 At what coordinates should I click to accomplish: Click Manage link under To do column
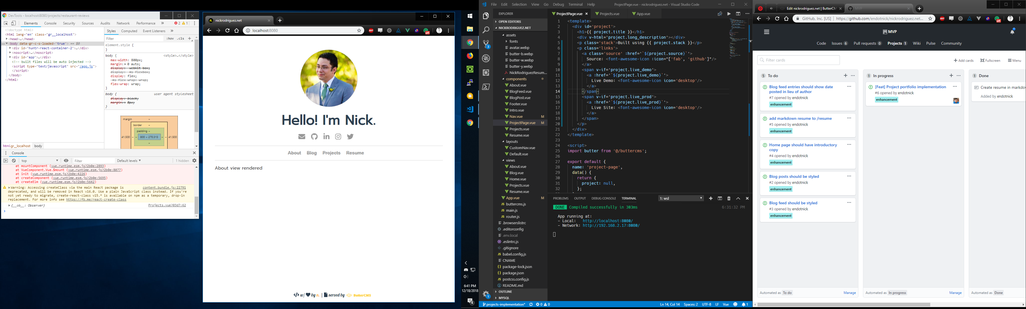tap(850, 293)
